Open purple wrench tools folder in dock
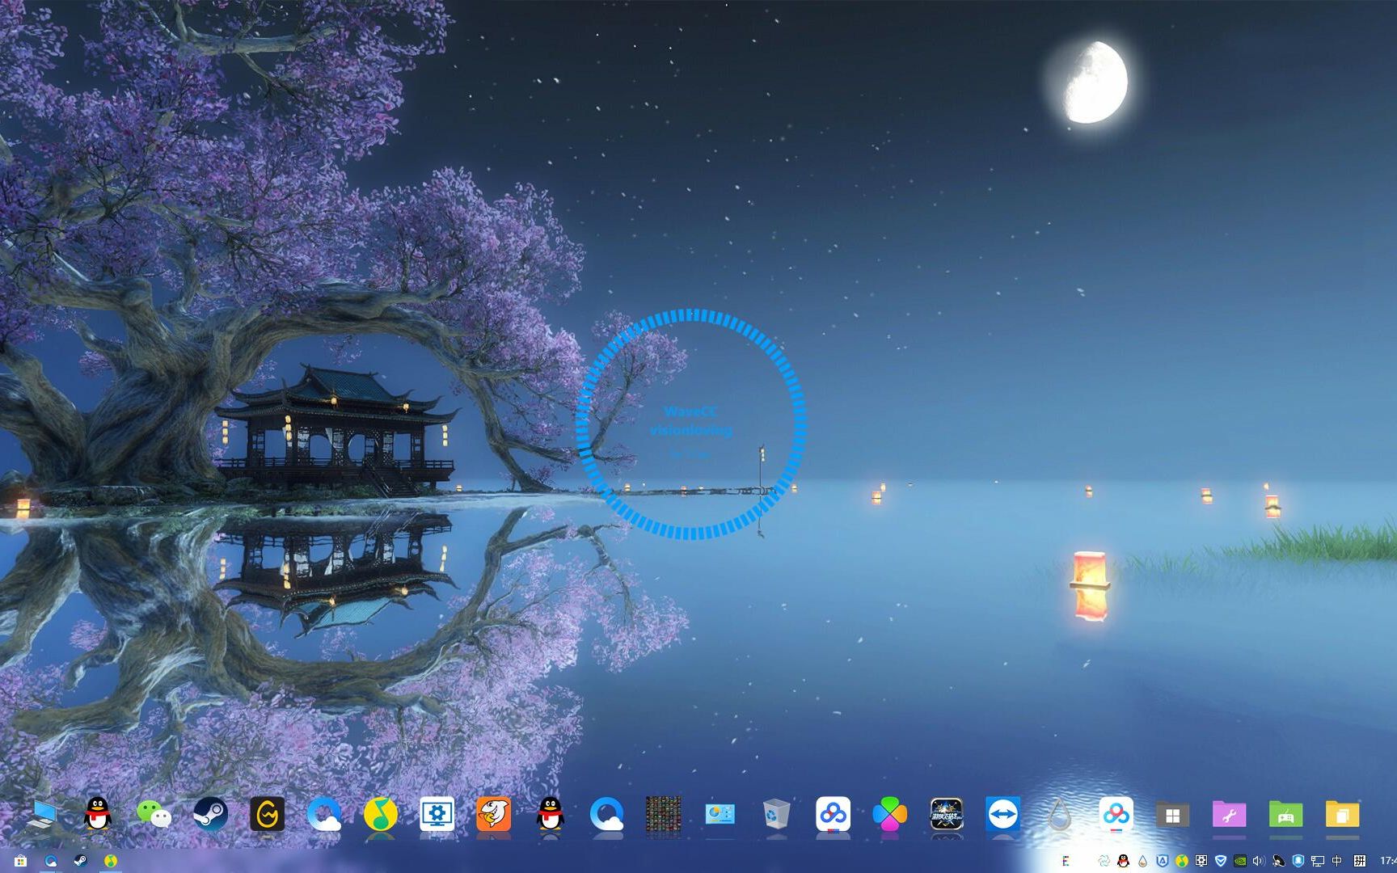This screenshot has width=1397, height=873. [1229, 815]
